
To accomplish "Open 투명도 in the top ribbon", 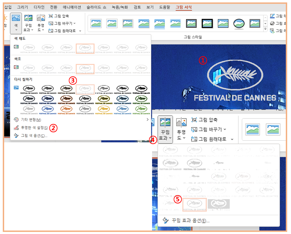I will point(41,23).
